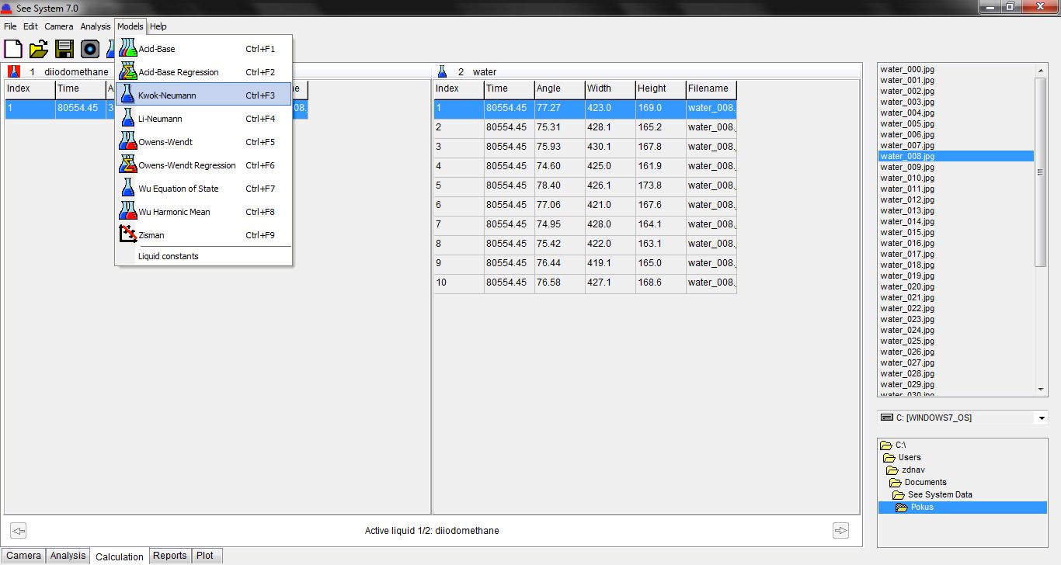
Task: Select water_012.jpg in the file list
Action: tap(907, 199)
